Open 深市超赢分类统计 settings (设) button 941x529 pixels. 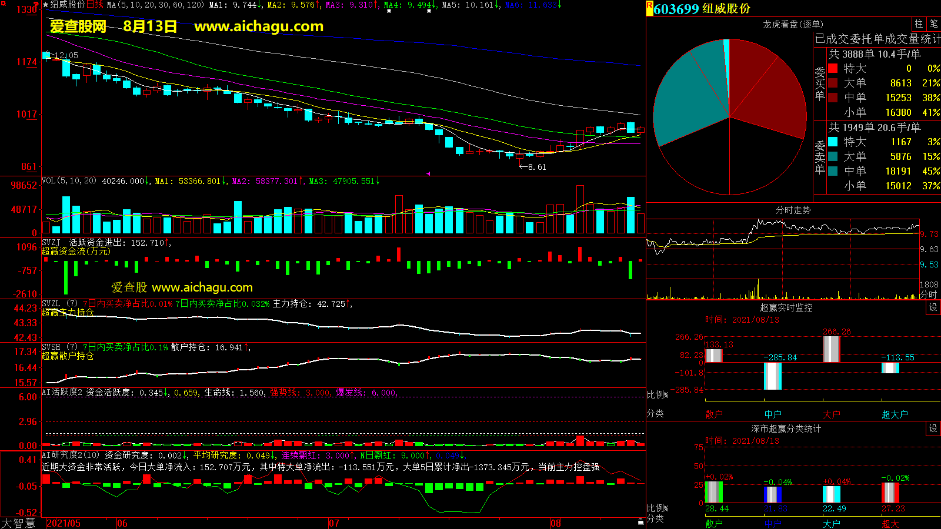[x=933, y=428]
